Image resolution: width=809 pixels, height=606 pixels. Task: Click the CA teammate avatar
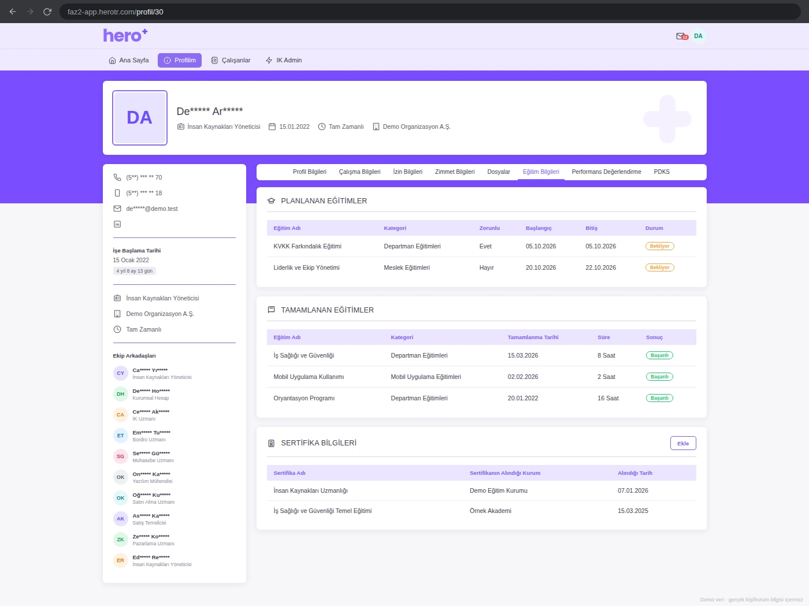[x=120, y=415]
